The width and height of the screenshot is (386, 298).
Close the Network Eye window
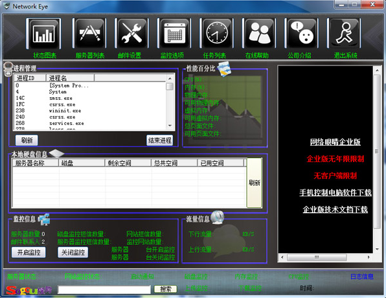point(373,5)
